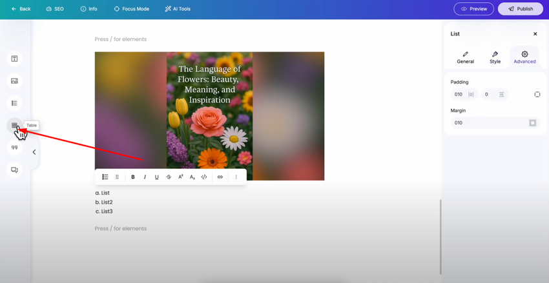Viewport: 549px width, 283px height.
Task: Toggle underline in the floating toolbar
Action: [156, 177]
